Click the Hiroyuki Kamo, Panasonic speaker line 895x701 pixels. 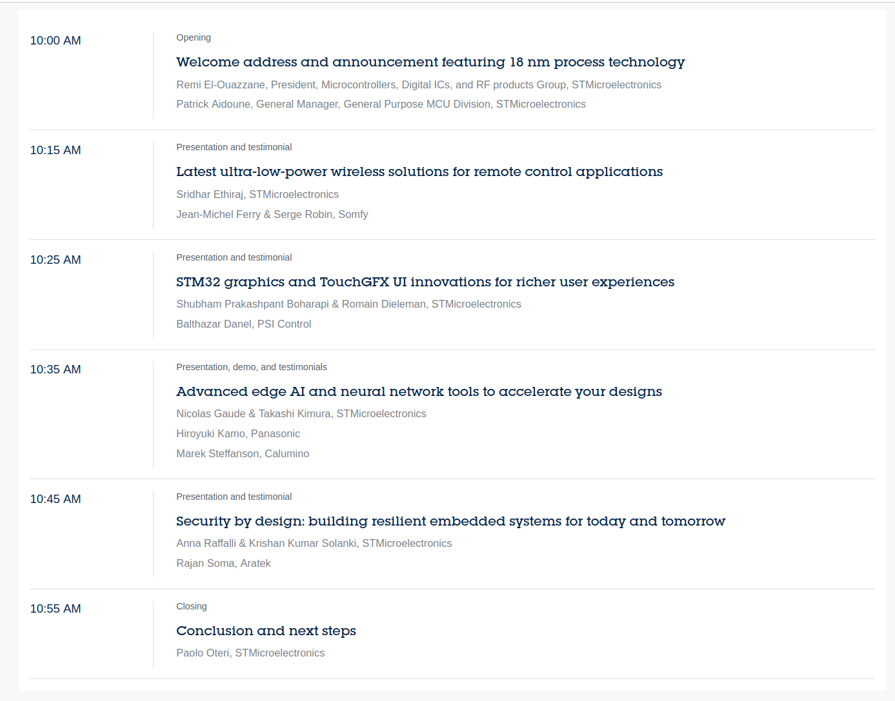click(238, 433)
